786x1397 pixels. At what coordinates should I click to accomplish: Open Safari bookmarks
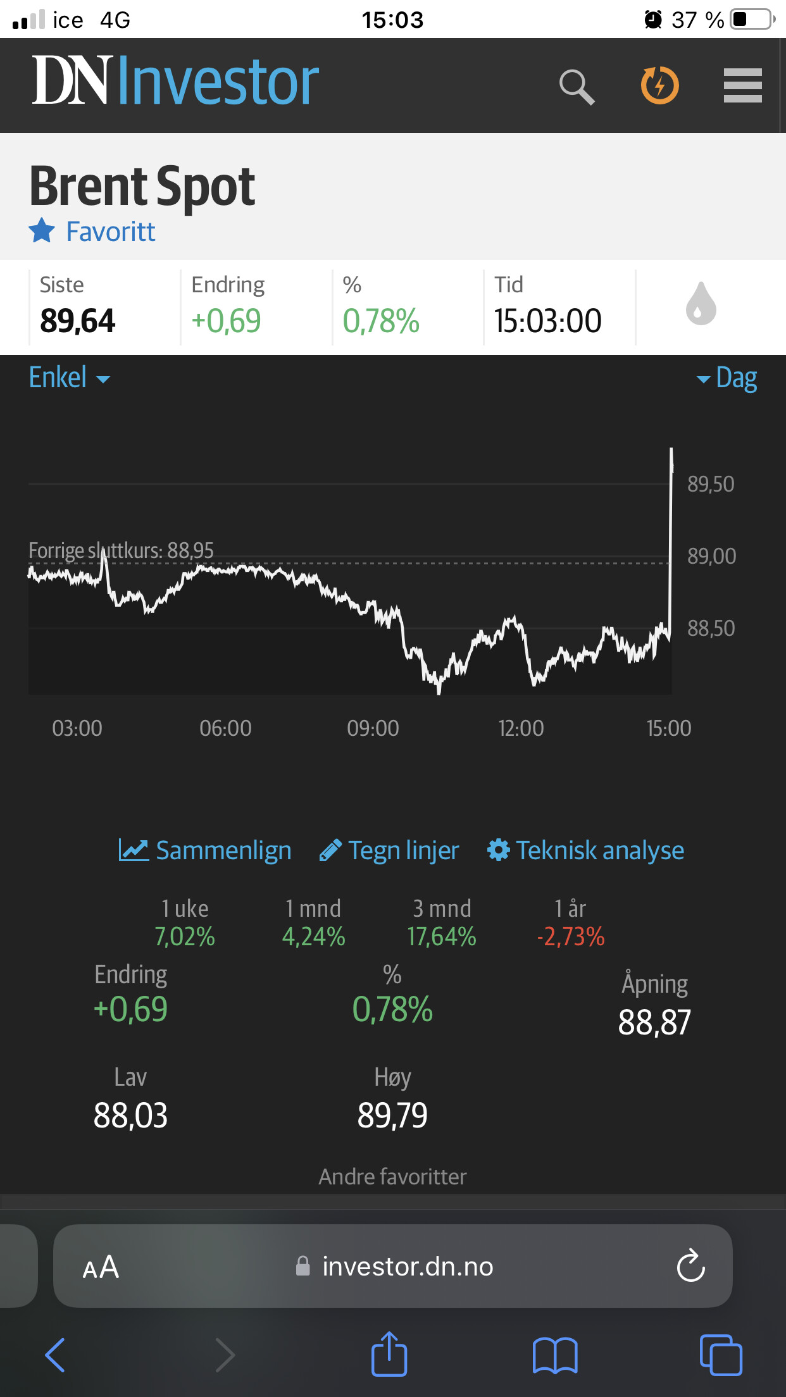[x=555, y=1355]
